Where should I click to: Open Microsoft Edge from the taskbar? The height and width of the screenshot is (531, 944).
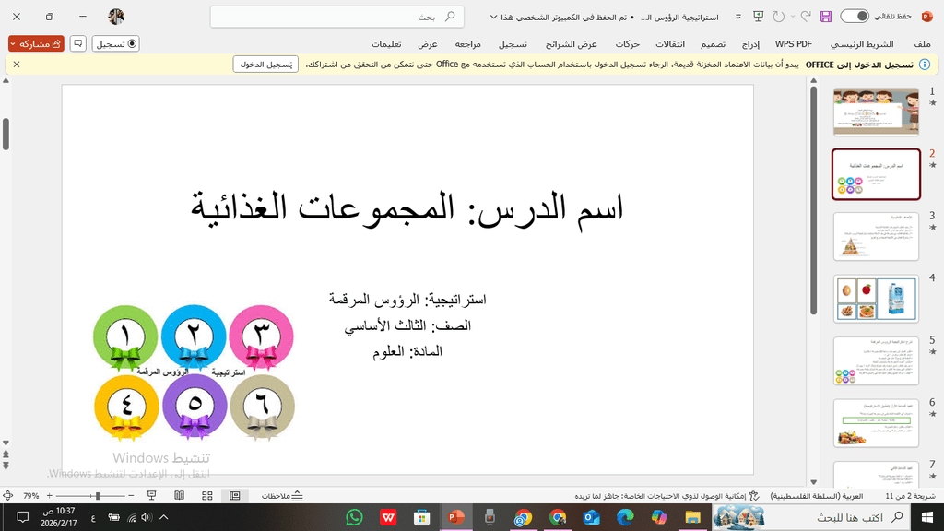click(626, 517)
